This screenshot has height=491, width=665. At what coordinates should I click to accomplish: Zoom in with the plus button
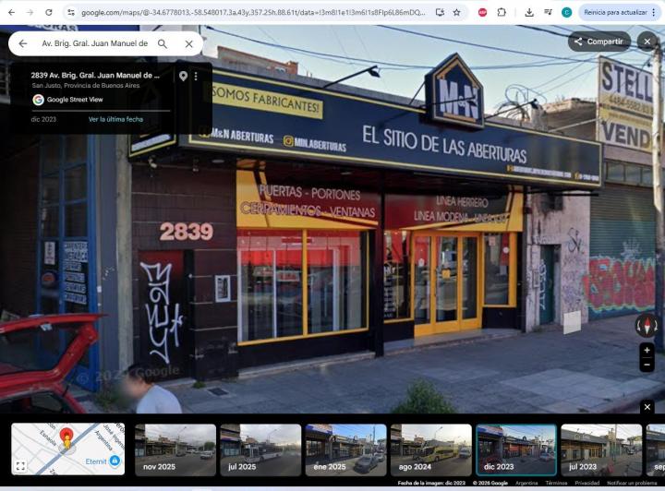point(647,350)
